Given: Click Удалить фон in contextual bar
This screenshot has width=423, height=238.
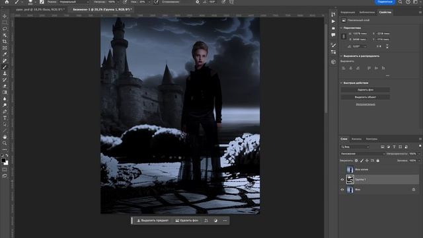Looking at the screenshot, I should [x=186, y=220].
